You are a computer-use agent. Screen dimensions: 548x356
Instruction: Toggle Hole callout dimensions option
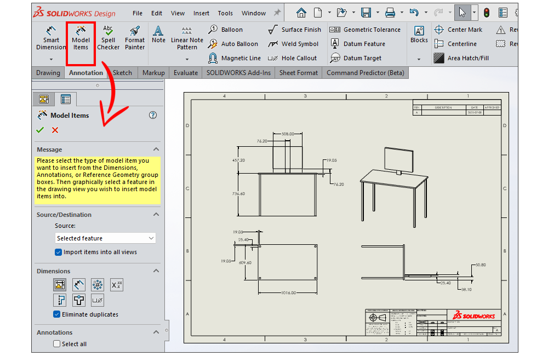(98, 300)
